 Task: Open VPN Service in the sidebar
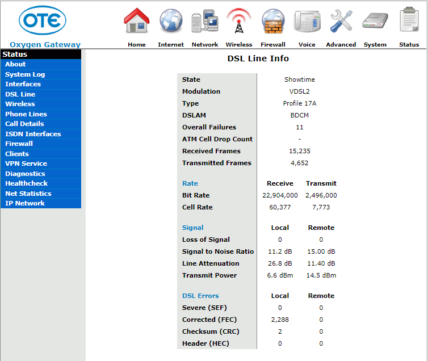(41, 163)
